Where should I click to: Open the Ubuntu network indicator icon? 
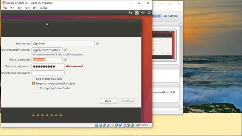pos(130,13)
